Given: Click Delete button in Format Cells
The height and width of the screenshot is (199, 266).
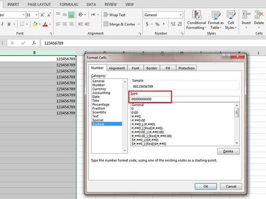Looking at the screenshot, I should [x=228, y=151].
